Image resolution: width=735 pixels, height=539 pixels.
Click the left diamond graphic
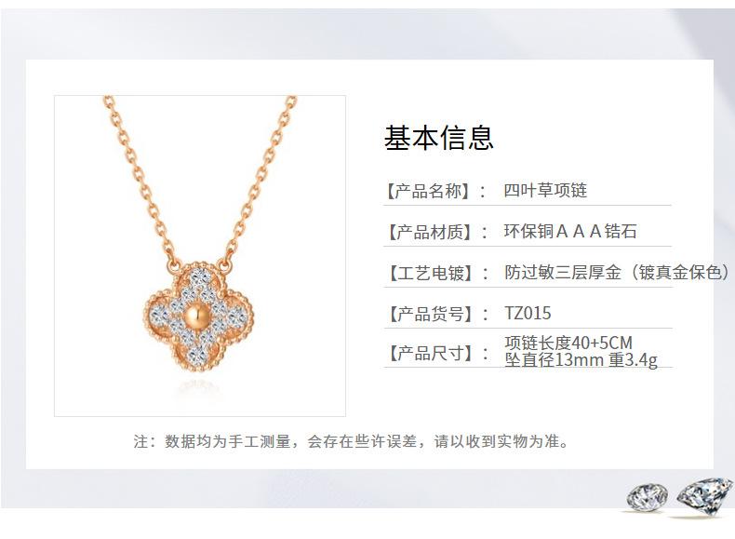pyautogui.click(x=648, y=497)
